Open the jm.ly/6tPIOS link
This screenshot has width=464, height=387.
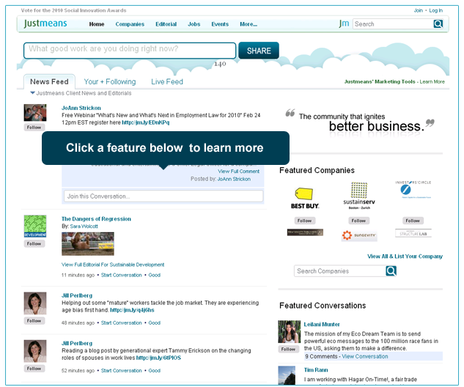pos(158,358)
